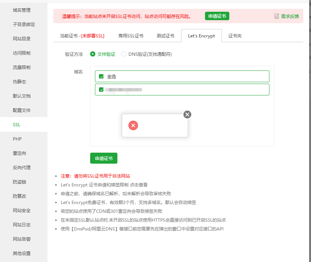Viewport: 311px width, 262px height.
Task: Click note about DnsPod/阿里云DNS API setup
Action: click(x=142, y=229)
